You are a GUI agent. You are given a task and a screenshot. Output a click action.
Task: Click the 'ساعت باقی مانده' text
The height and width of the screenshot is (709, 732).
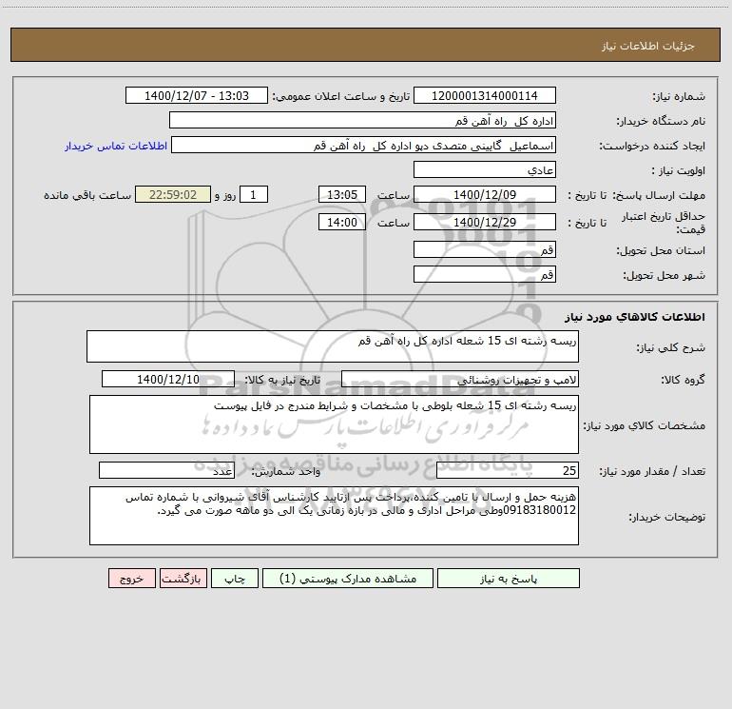coord(87,195)
